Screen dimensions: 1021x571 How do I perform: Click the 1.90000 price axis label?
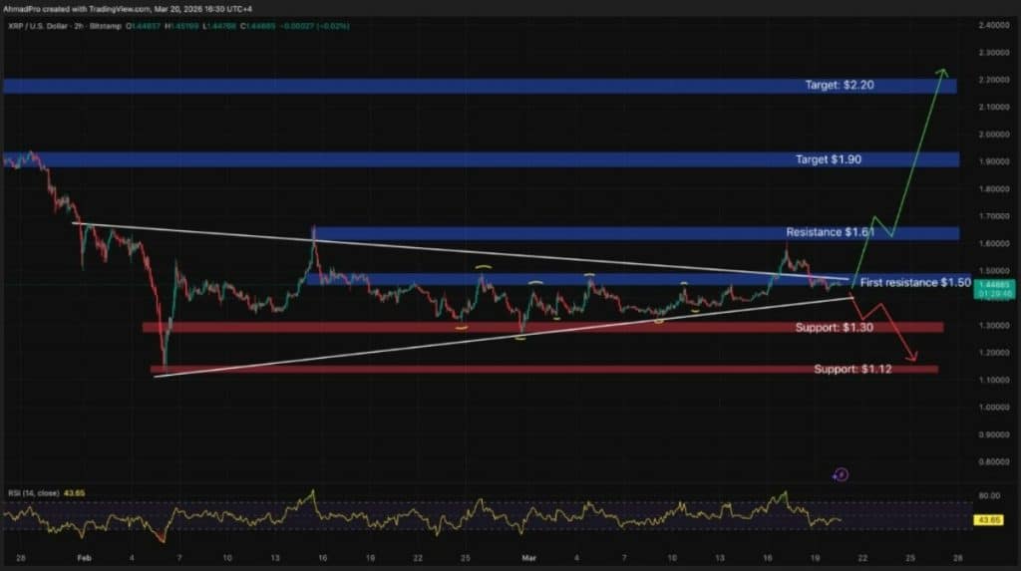click(993, 161)
